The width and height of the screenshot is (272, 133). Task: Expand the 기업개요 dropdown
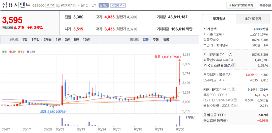118,5
